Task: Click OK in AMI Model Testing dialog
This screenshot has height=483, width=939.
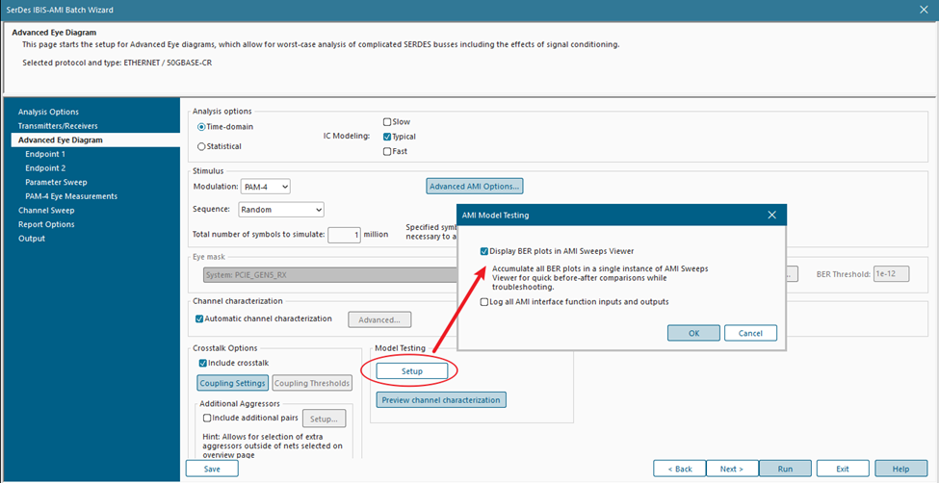Action: point(694,333)
